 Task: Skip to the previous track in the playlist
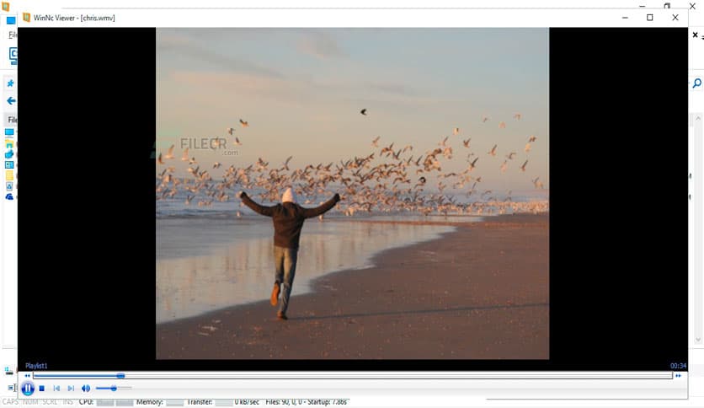[x=56, y=389]
